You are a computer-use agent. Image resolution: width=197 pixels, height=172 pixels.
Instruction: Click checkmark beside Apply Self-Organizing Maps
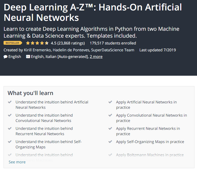click(110, 142)
